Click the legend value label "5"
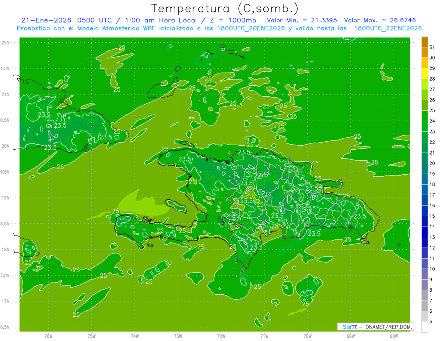Viewport: 442px width, 341px height. pyautogui.click(x=431, y=322)
